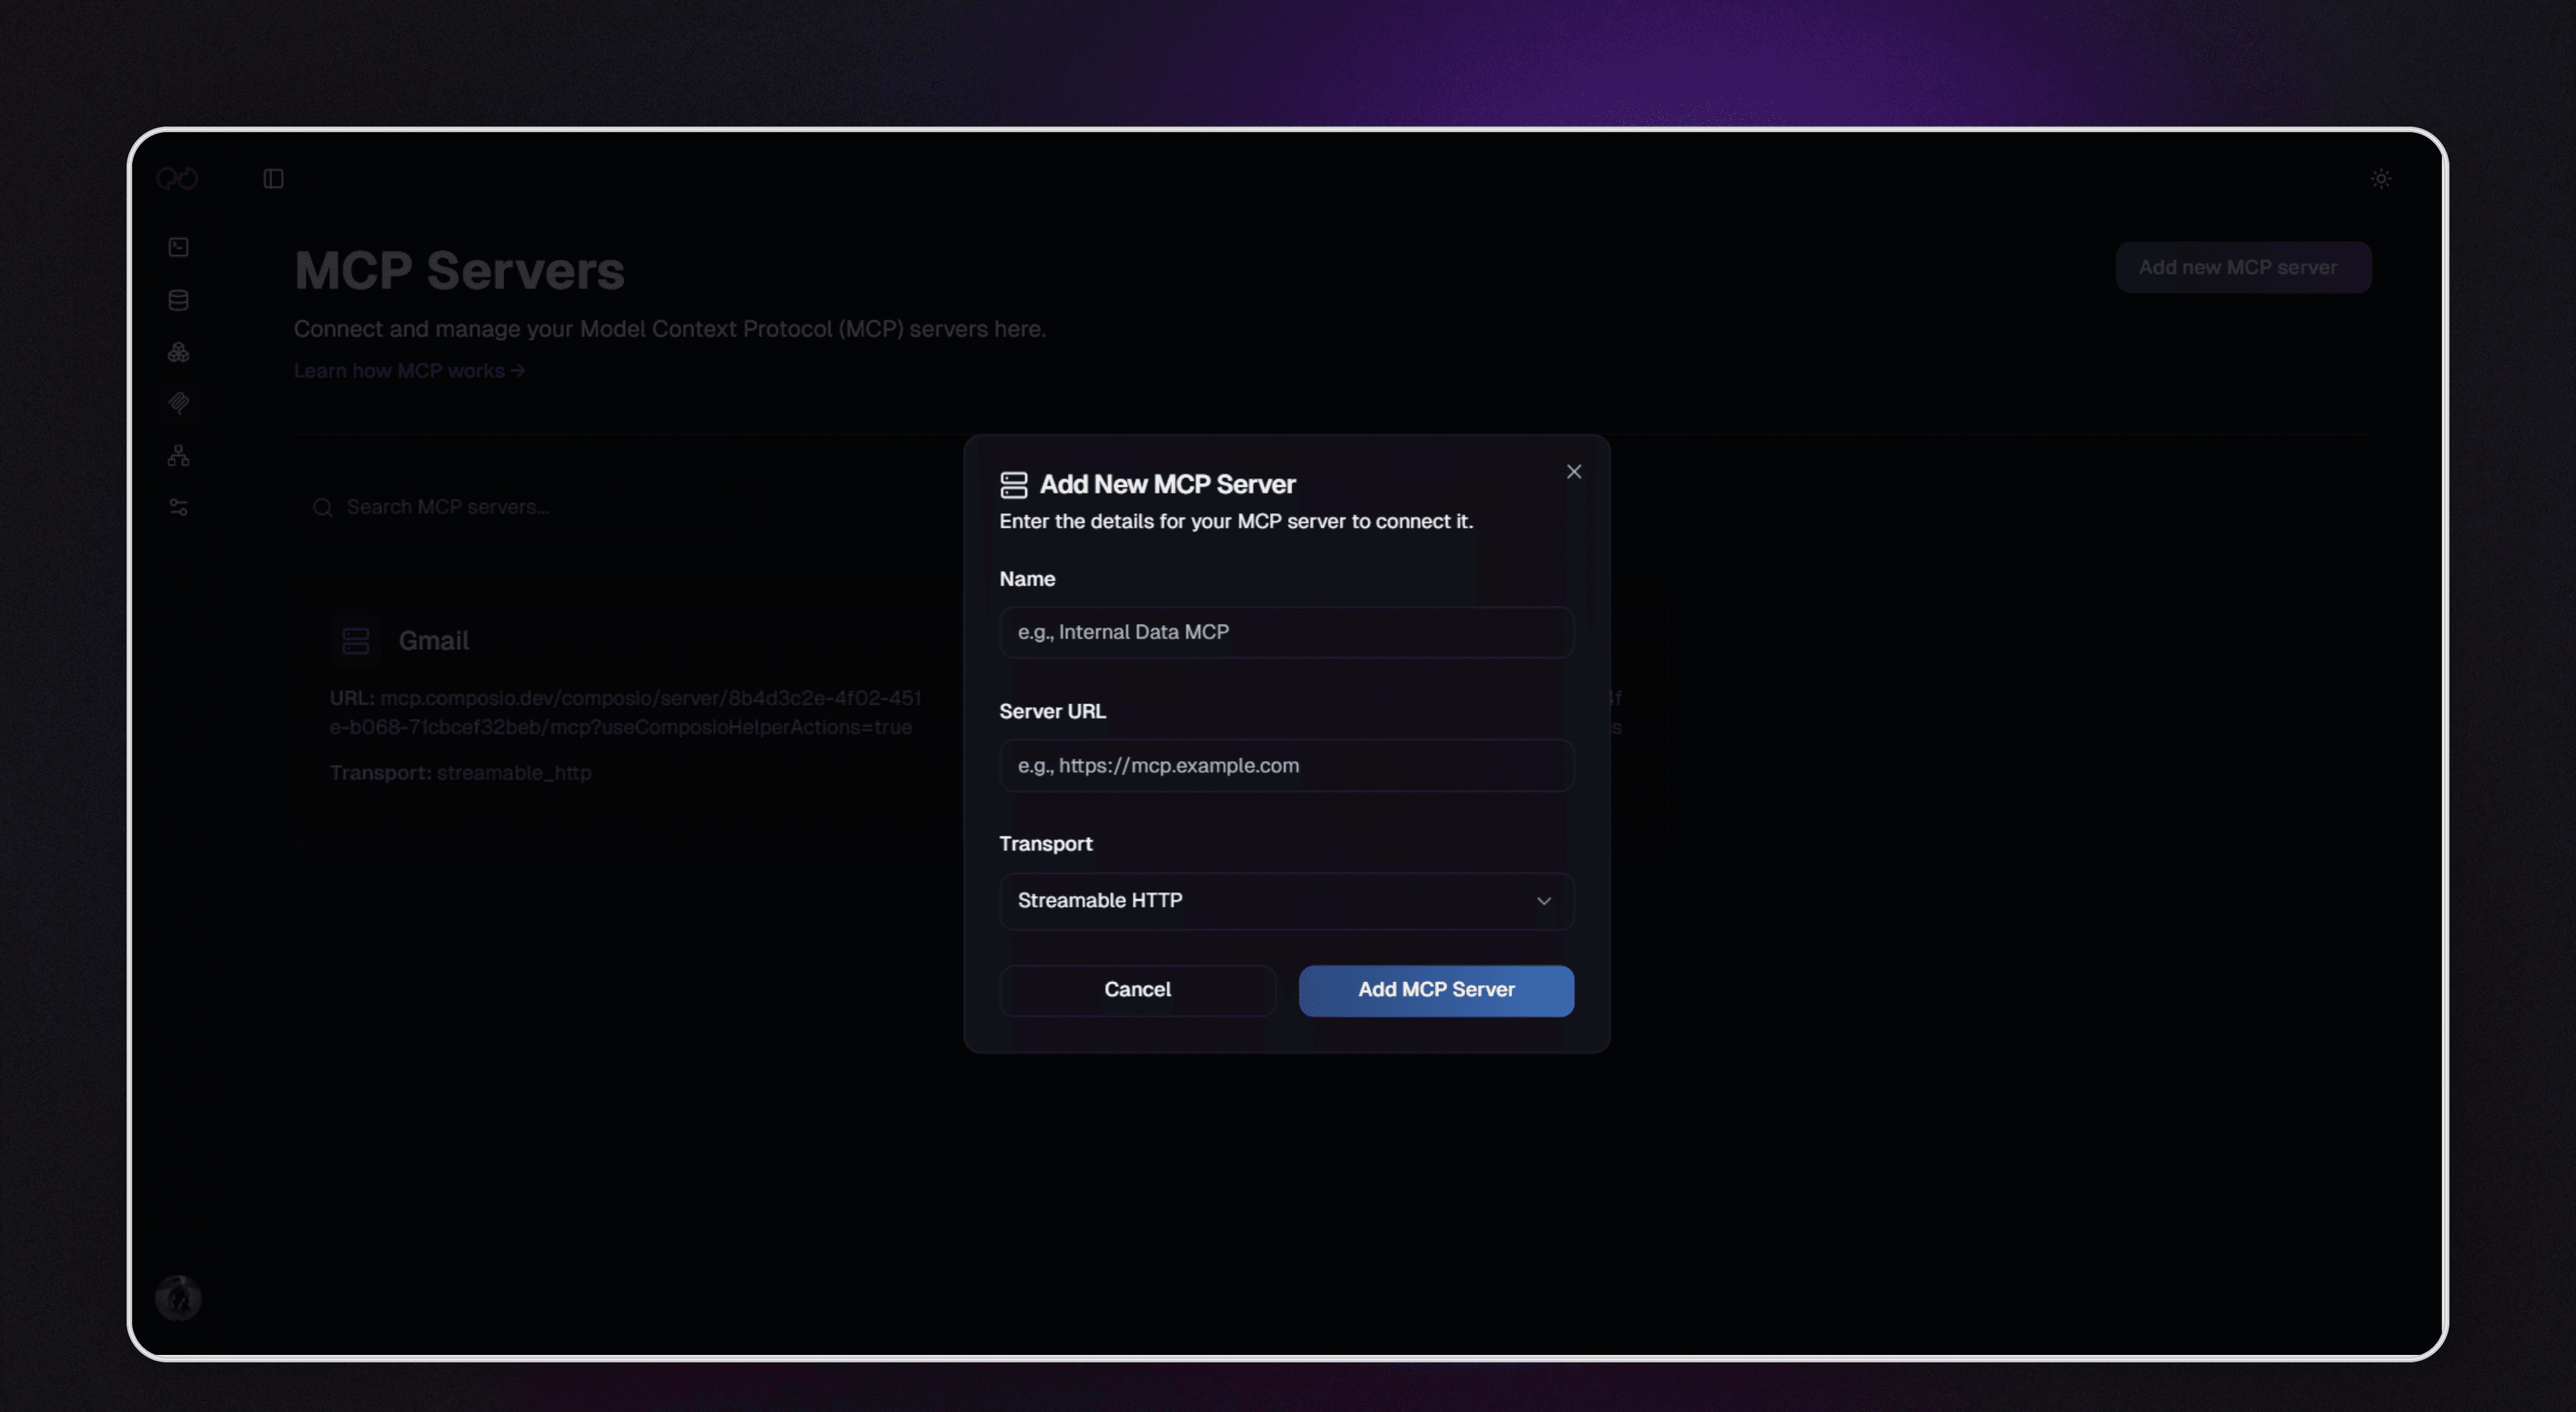The height and width of the screenshot is (1412, 2576).
Task: Click Transport: streamable_http text
Action: coord(460,773)
